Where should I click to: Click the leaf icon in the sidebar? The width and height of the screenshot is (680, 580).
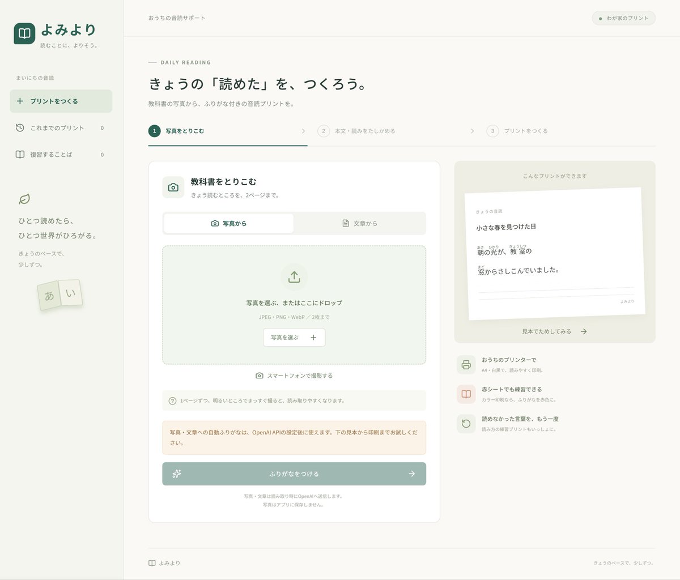[x=24, y=199]
